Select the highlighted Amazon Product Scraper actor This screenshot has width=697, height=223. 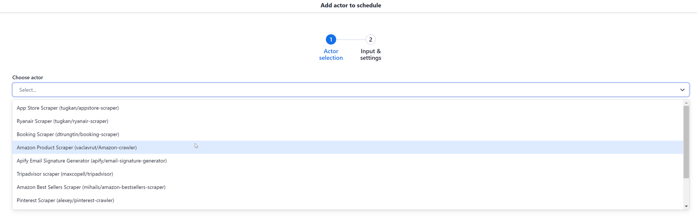point(77,147)
